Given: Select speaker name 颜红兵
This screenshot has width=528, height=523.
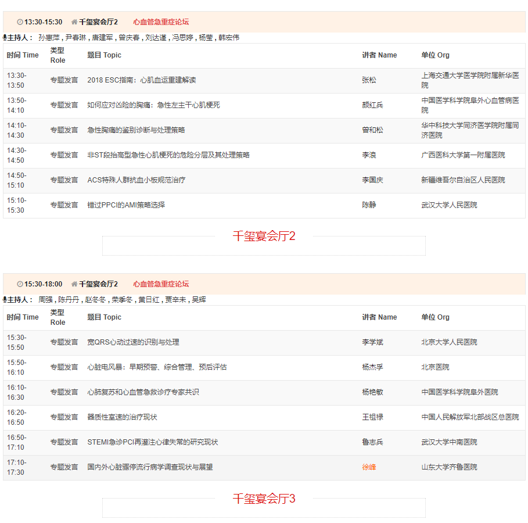Looking at the screenshot, I should [x=372, y=105].
